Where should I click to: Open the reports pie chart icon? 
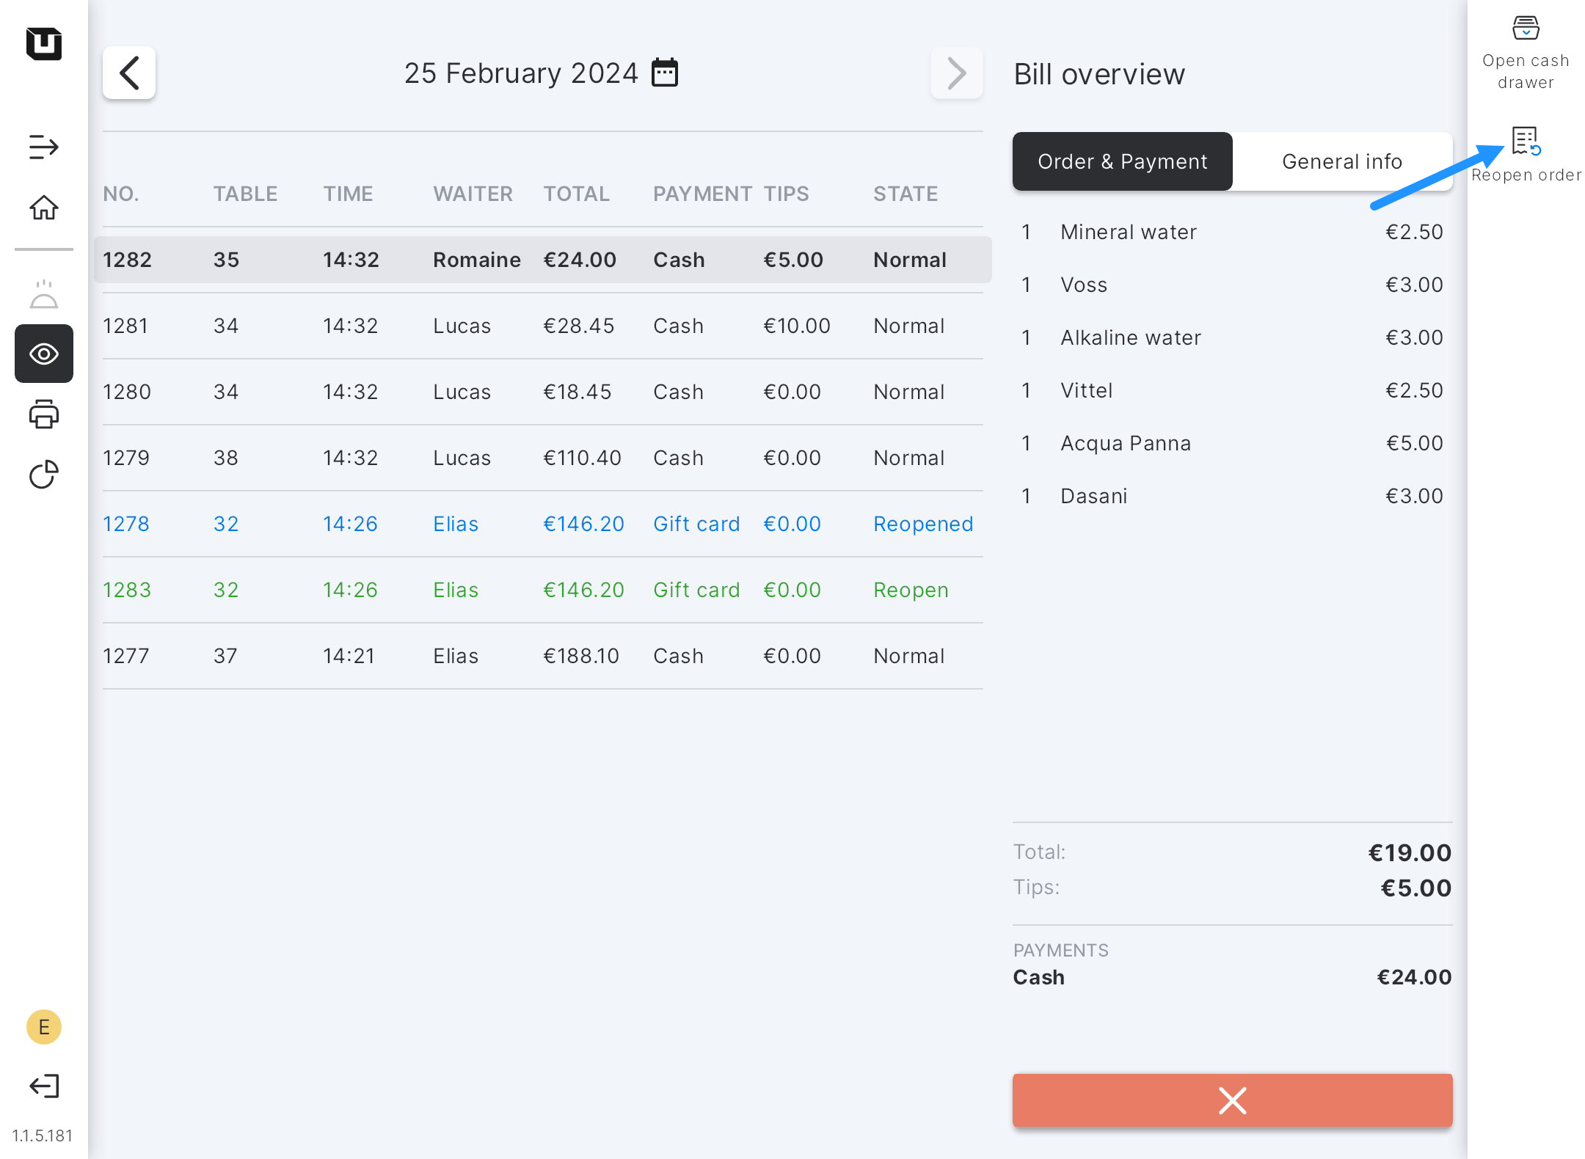(x=44, y=475)
